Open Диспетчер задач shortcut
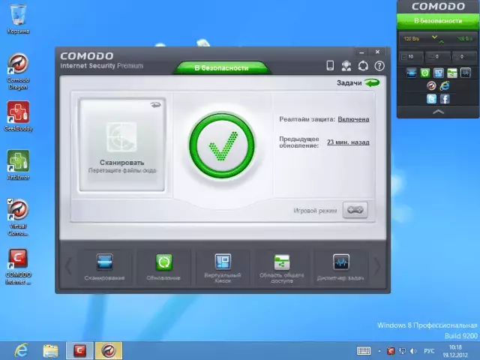Viewport: 480px width, 360px height. pyautogui.click(x=340, y=268)
